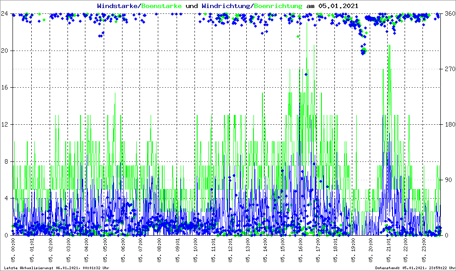This screenshot has width=456, height=271.
Task: Click the left axis value 12
Action: tap(4, 124)
